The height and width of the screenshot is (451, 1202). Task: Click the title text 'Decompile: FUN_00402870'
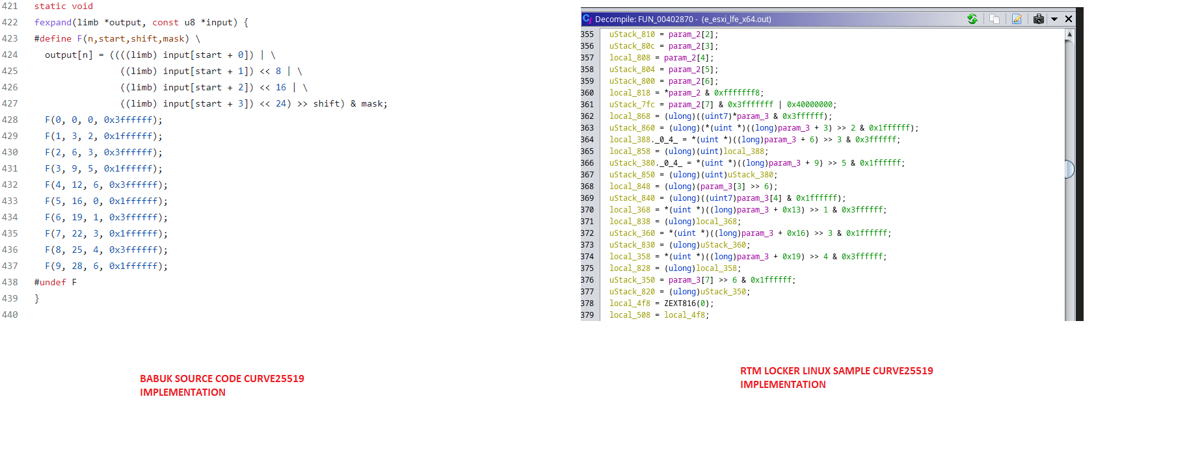tap(645, 19)
